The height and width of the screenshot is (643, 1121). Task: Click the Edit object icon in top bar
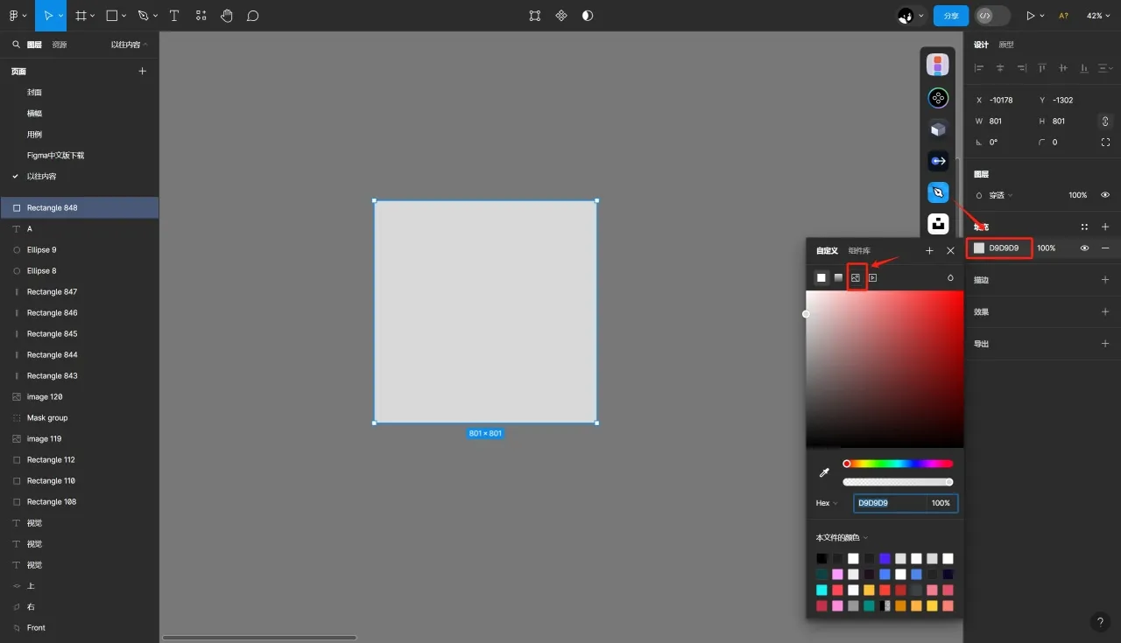(535, 16)
